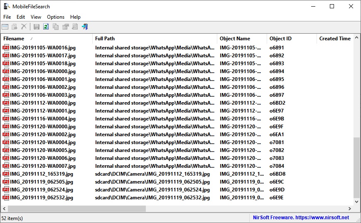This screenshot has height=223, width=361.
Task: Click the vertical scrollbar down arrow
Action: (x=356, y=201)
